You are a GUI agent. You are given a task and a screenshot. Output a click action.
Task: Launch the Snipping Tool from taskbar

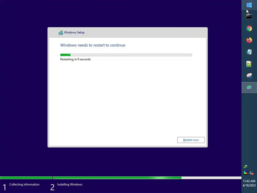click(x=249, y=75)
